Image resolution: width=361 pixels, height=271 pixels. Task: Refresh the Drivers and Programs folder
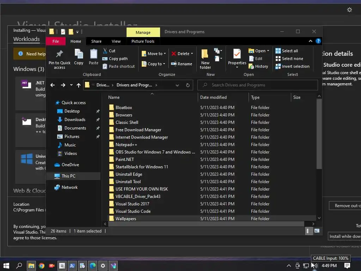click(188, 85)
